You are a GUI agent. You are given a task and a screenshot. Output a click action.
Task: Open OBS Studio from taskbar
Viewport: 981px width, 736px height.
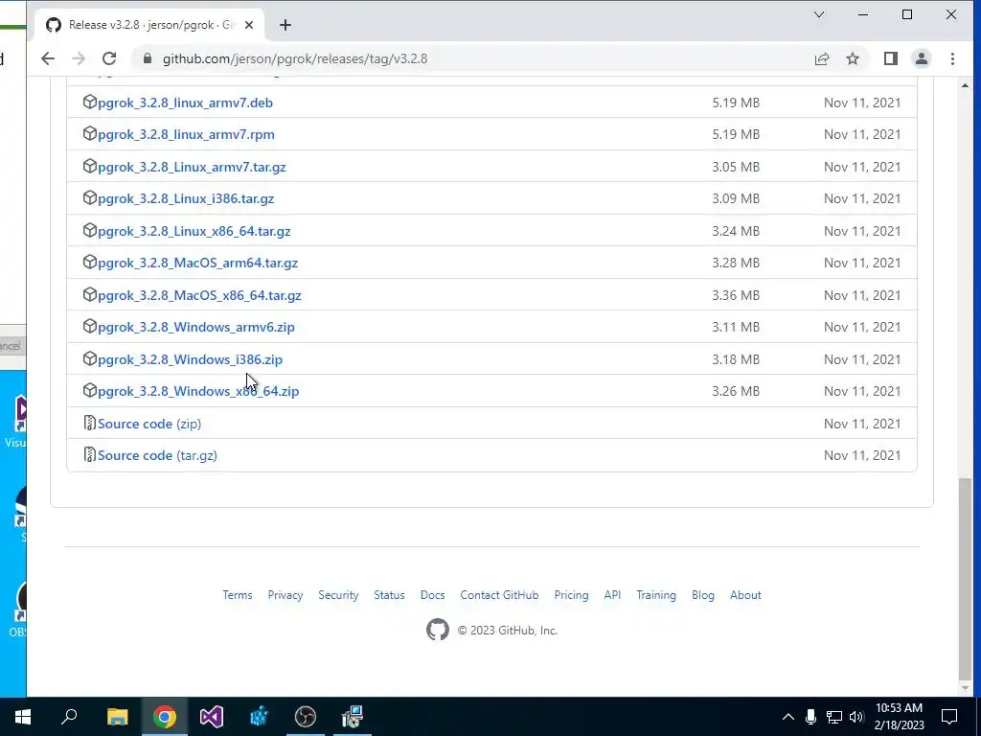click(x=306, y=717)
